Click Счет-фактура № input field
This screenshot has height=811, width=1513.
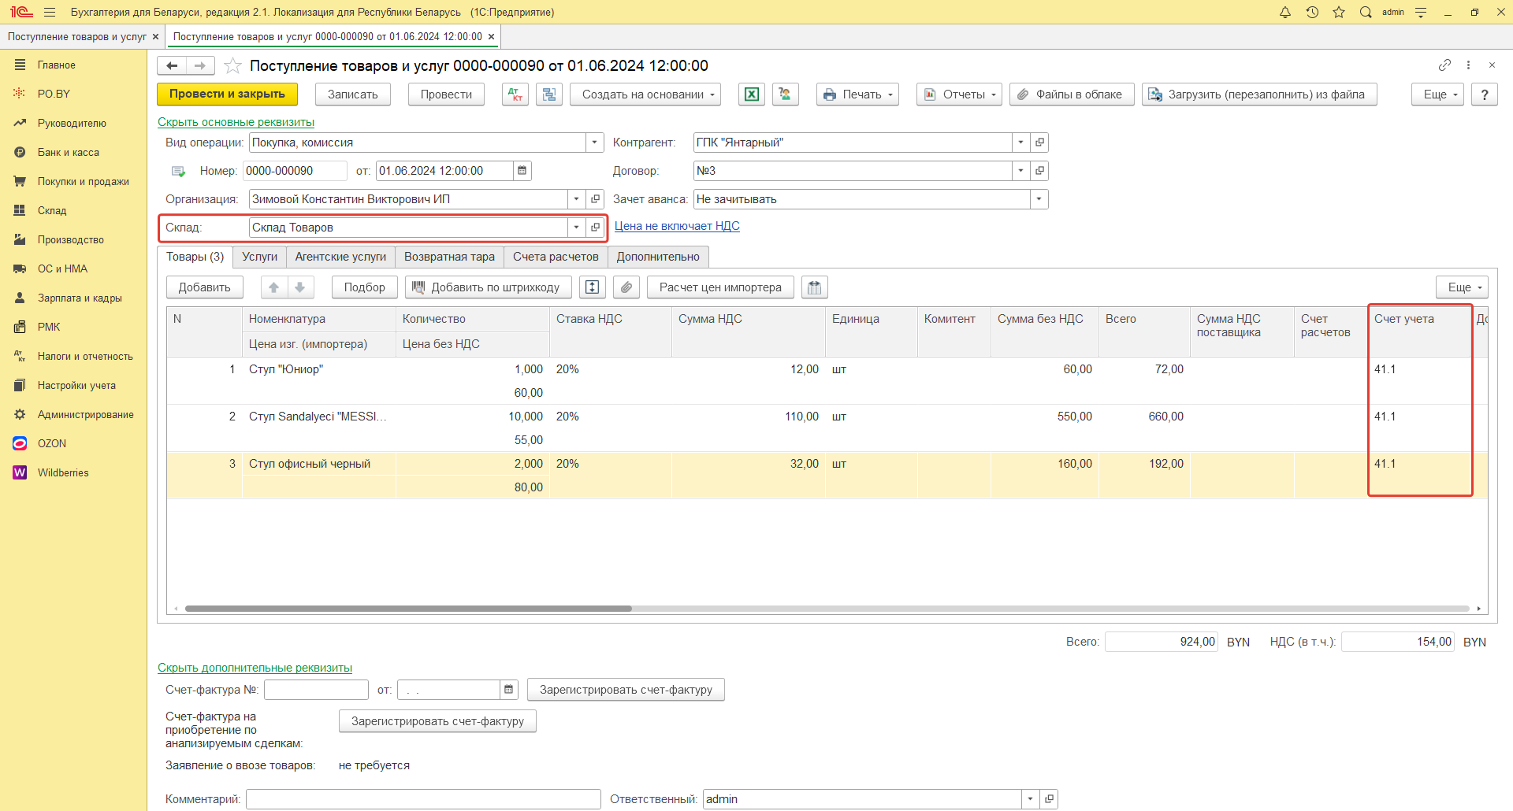point(316,690)
